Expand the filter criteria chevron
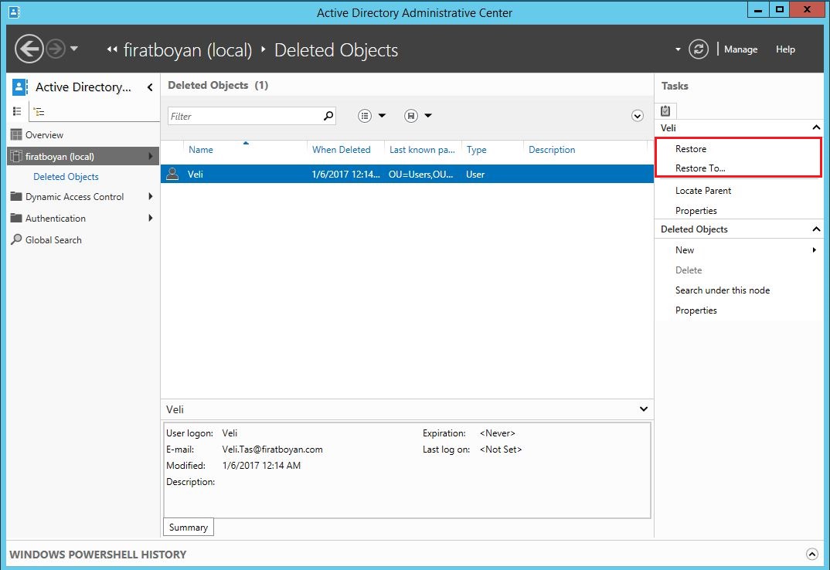Image resolution: width=830 pixels, height=570 pixels. coord(638,117)
